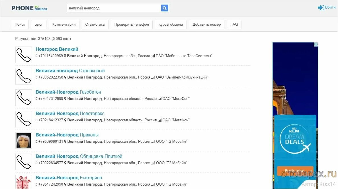Open the Великий-Новгород Облицовка-Плиткой result
Screen dimensions: 338x189
[79, 156]
